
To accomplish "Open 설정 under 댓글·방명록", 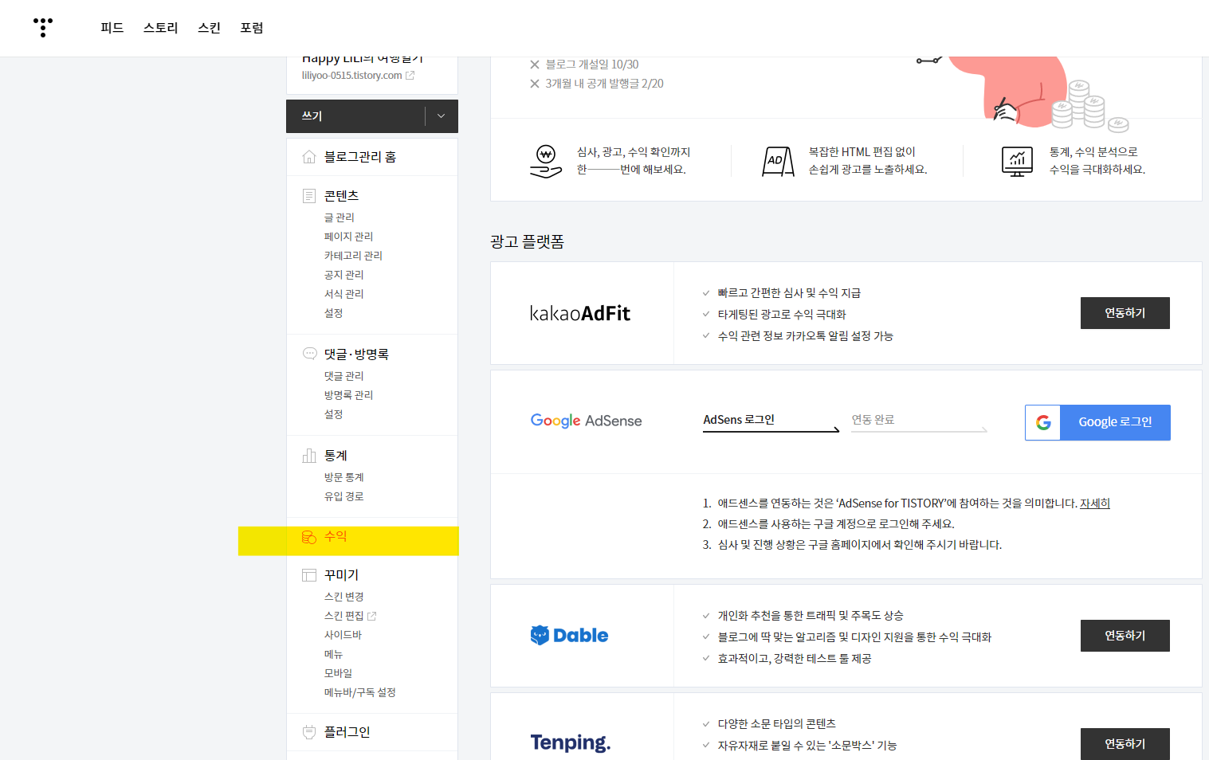I will pos(333,414).
